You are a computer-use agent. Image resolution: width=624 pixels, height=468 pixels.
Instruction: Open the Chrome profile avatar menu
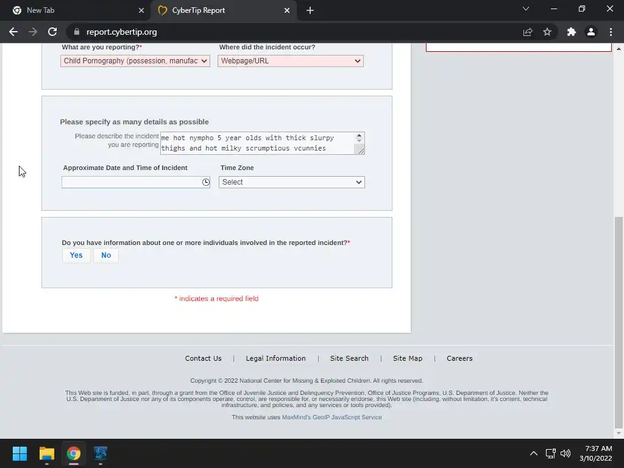(x=591, y=32)
